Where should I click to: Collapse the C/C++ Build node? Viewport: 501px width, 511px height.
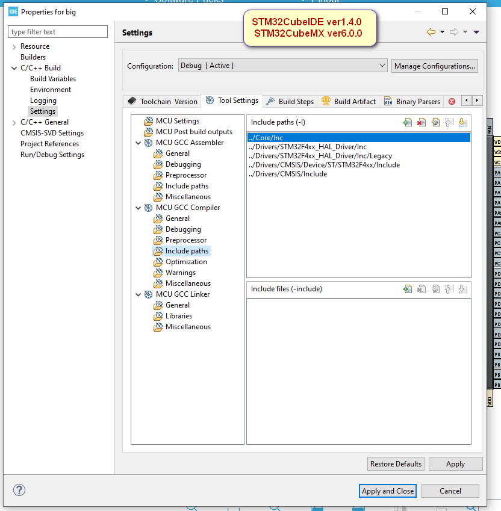pos(14,68)
